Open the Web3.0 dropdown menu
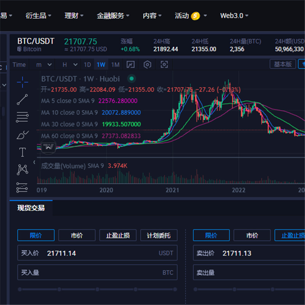Viewport: 305px width, 305px height. [234, 16]
